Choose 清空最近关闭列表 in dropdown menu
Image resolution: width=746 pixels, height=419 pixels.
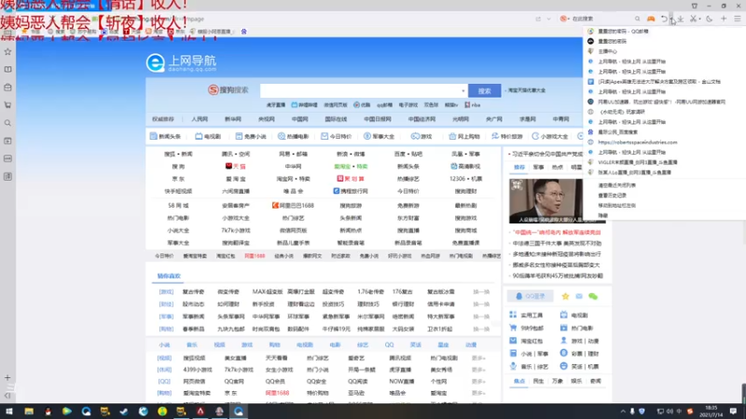pyautogui.click(x=616, y=185)
